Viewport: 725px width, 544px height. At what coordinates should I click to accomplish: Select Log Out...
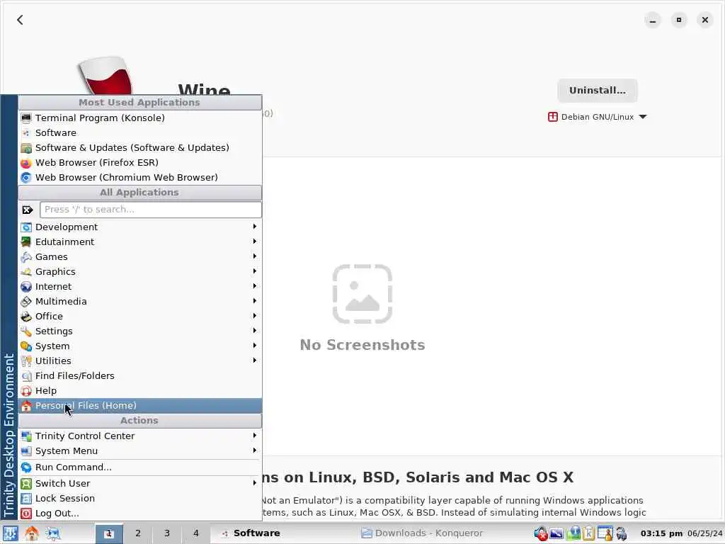pyautogui.click(x=139, y=513)
